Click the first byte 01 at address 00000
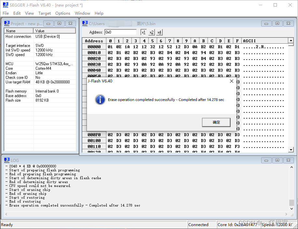 pyautogui.click(x=110, y=47)
